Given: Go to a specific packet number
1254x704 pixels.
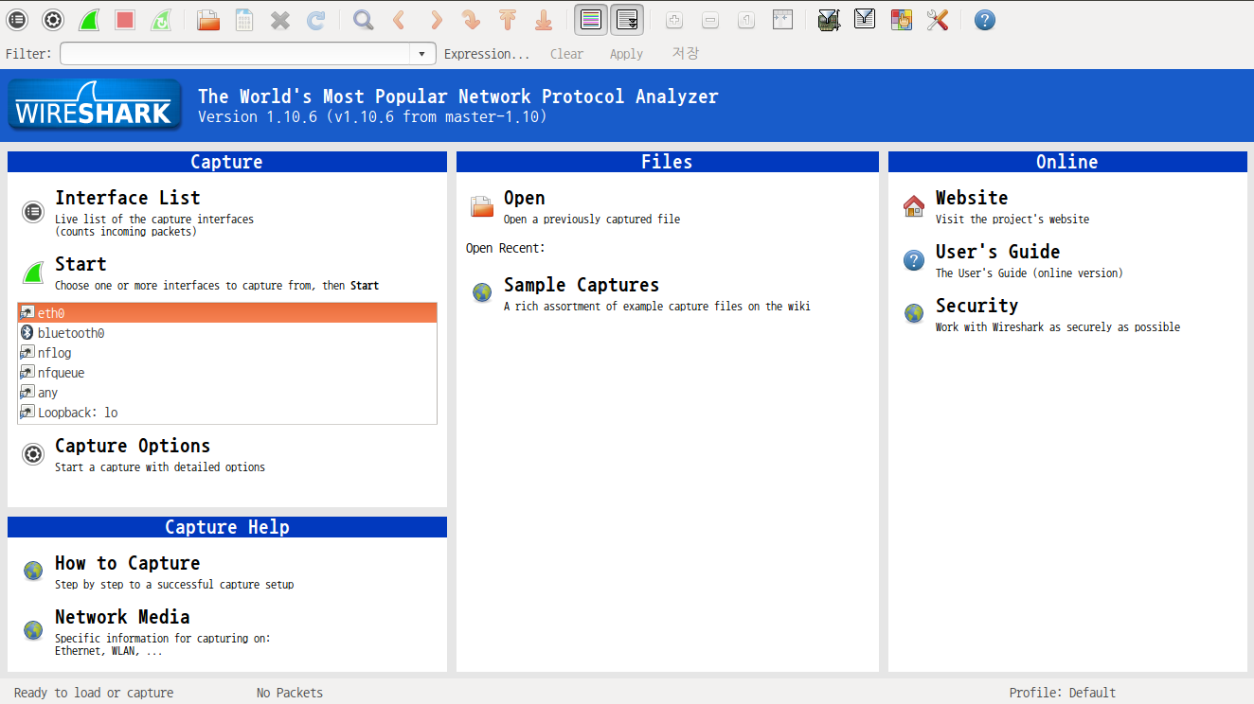Looking at the screenshot, I should (x=471, y=20).
